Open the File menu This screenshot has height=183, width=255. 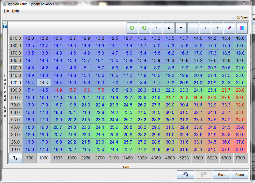6,11
